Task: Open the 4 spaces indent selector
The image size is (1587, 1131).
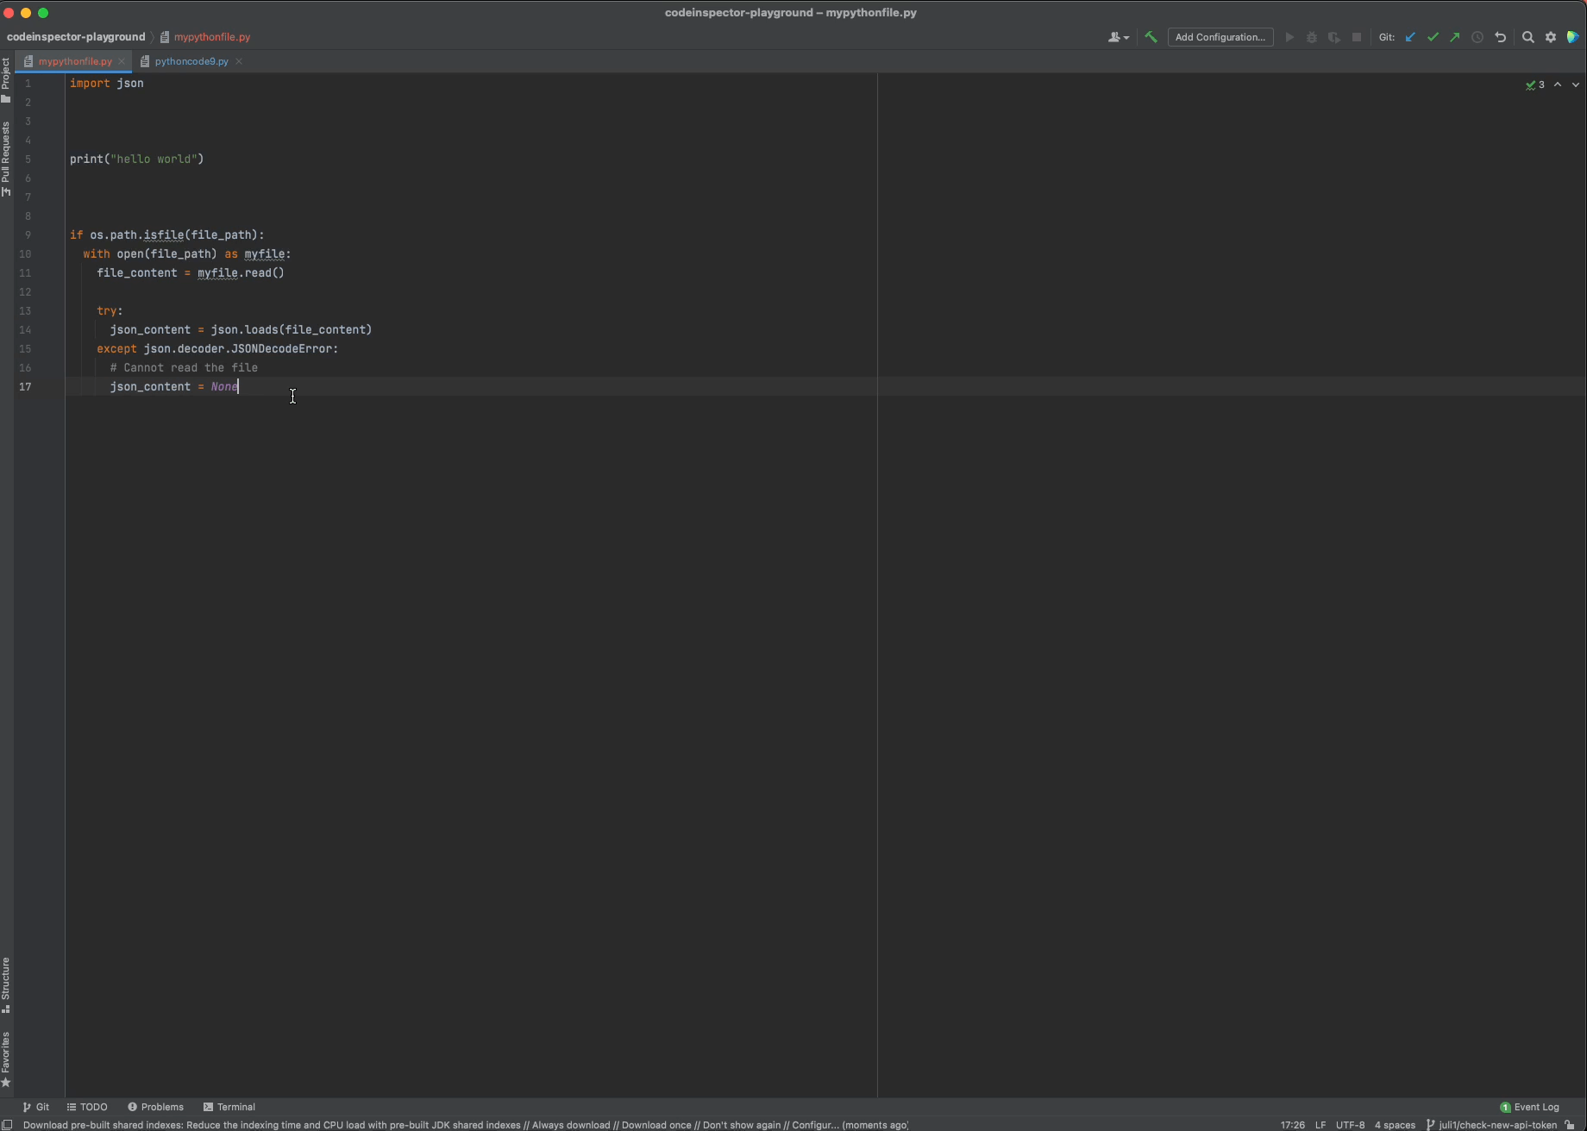Action: click(1395, 1125)
